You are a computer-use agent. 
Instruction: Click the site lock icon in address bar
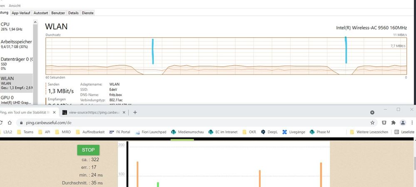pyautogui.click(x=21, y=123)
